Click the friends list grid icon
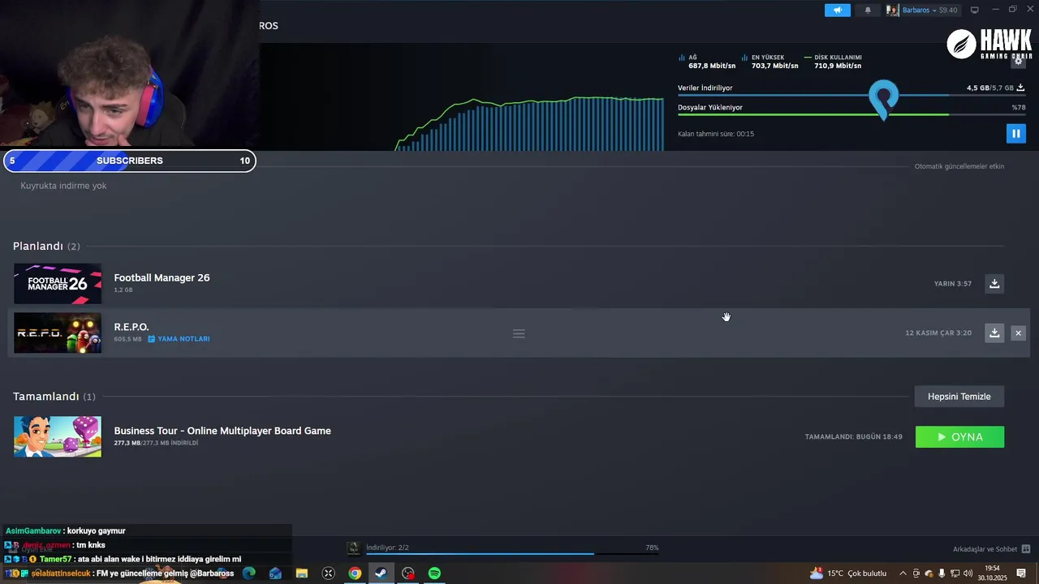 (1026, 549)
